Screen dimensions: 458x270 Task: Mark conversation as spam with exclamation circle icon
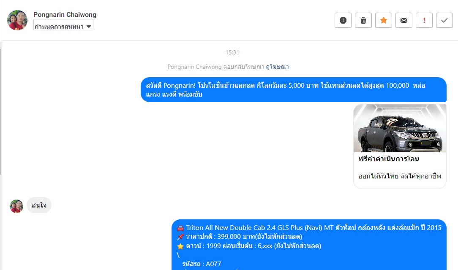(343, 20)
